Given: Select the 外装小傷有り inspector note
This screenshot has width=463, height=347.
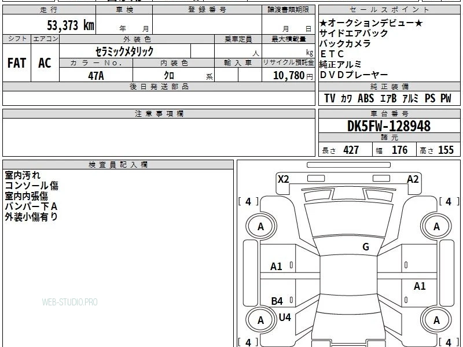Looking at the screenshot, I should coord(31,217).
